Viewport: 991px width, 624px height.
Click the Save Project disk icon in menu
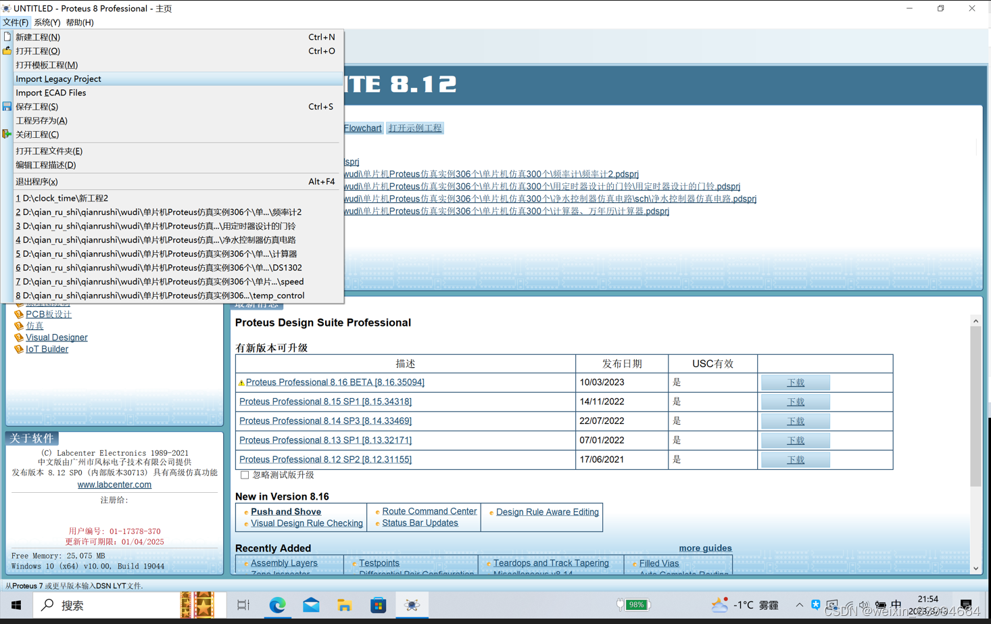7,106
